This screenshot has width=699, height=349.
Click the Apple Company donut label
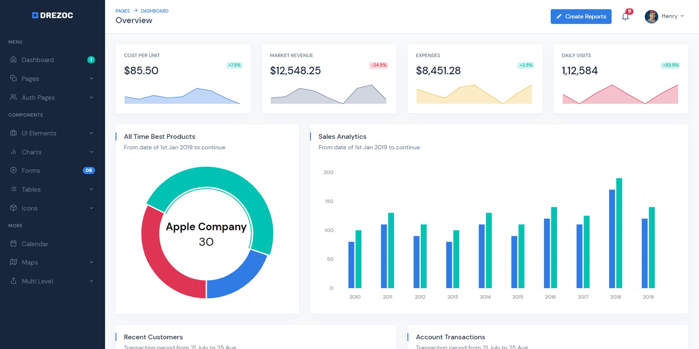click(x=206, y=227)
